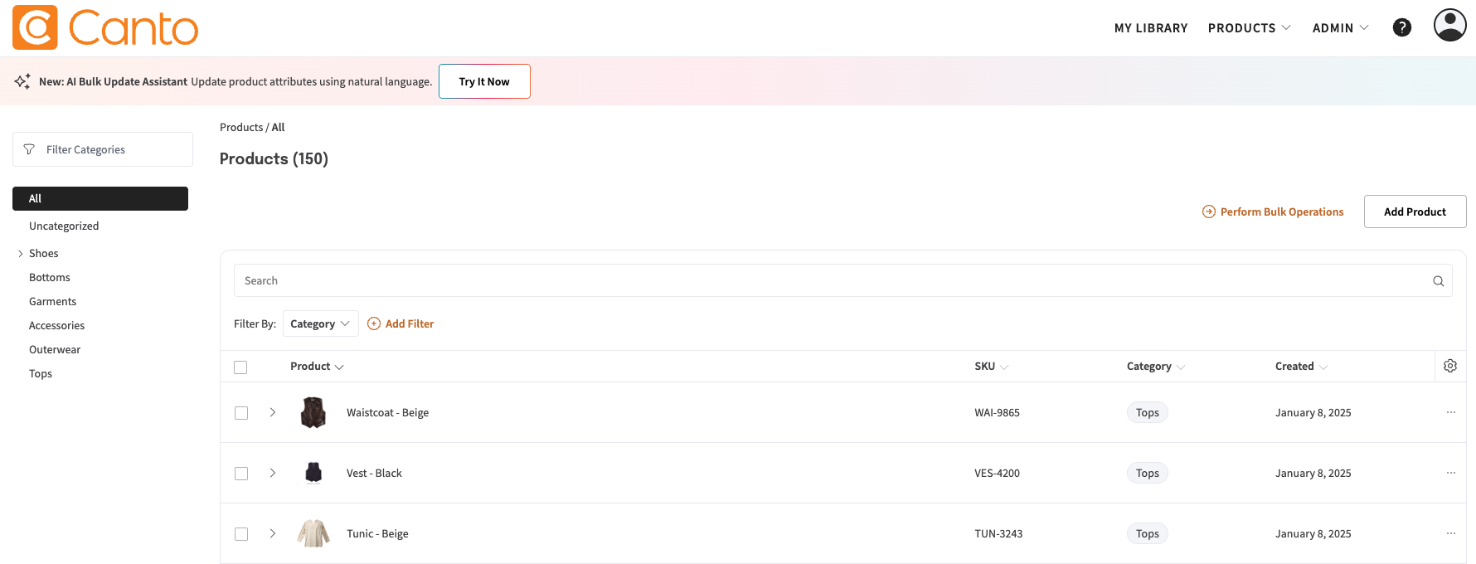Image resolution: width=1476 pixels, height=564 pixels.
Task: Click the Canto logo icon
Action: pyautogui.click(x=35, y=27)
